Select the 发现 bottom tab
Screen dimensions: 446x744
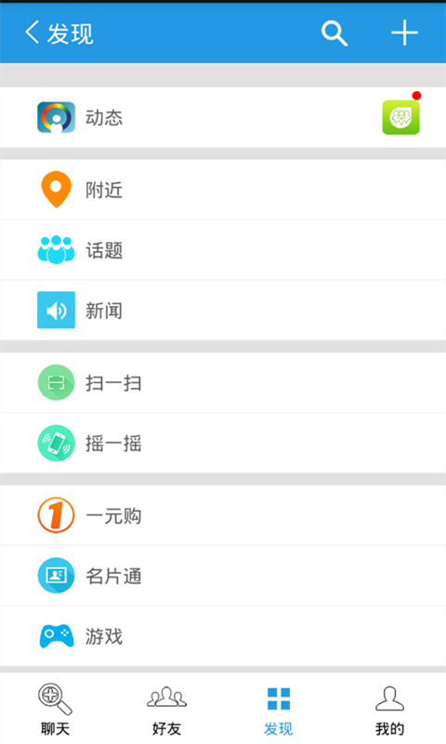[278, 710]
